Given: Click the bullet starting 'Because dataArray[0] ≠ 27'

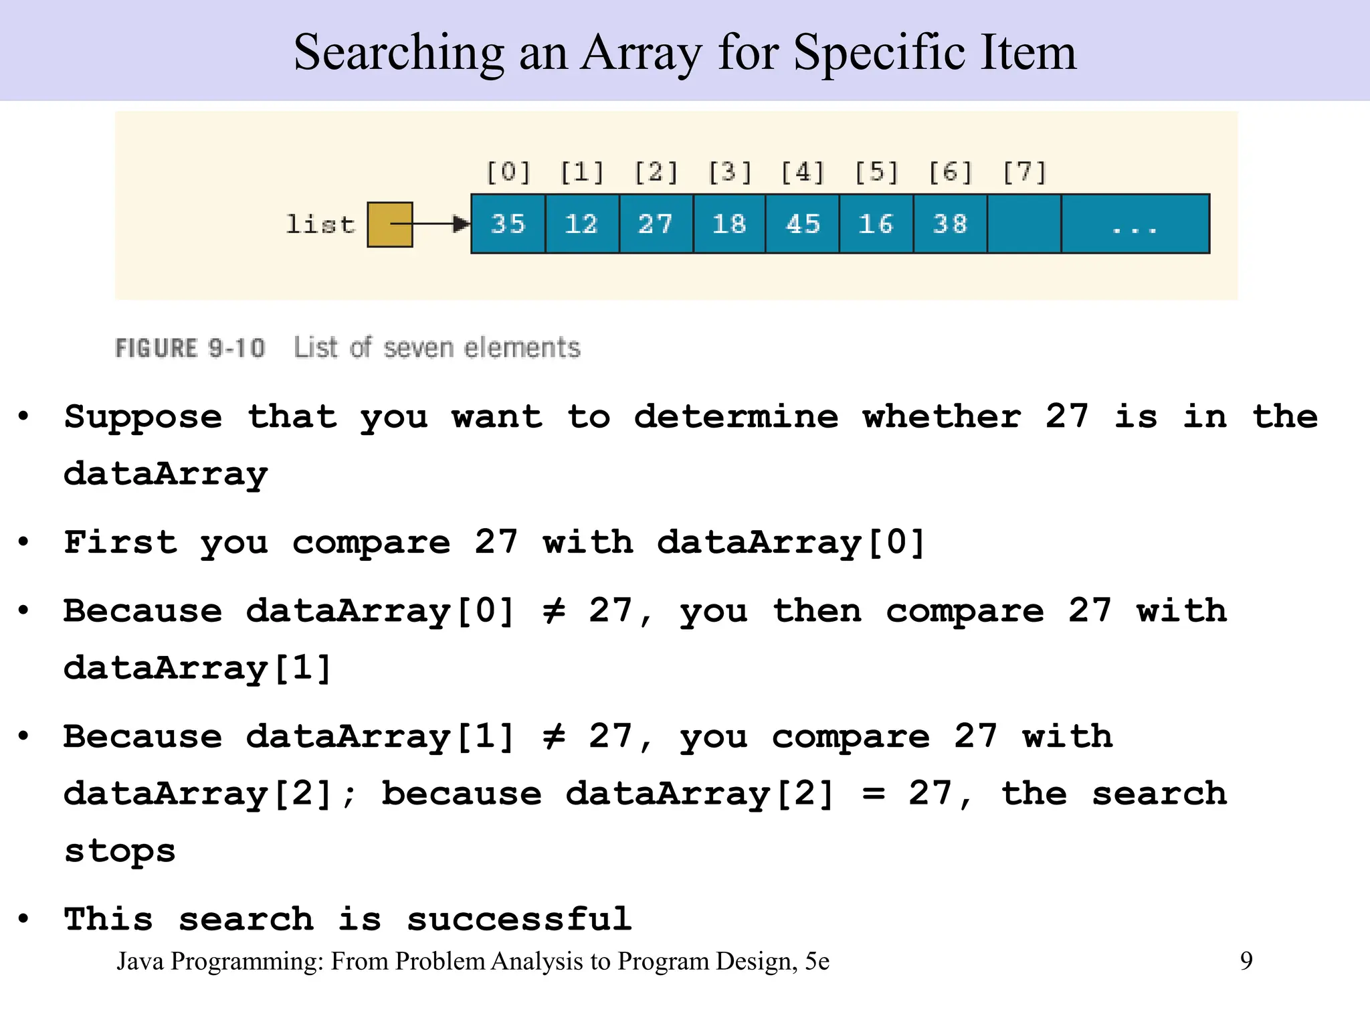Looking at the screenshot, I should [646, 639].
